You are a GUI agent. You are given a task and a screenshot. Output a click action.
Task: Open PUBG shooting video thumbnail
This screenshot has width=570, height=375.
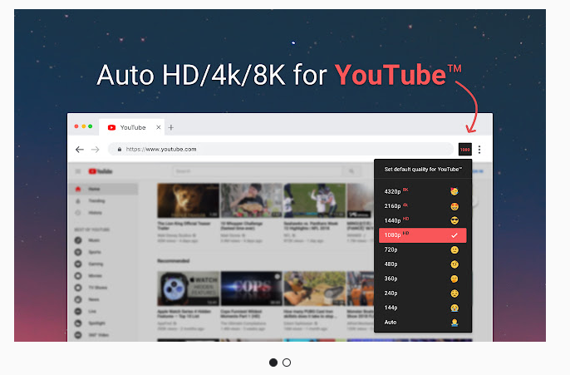pos(314,289)
